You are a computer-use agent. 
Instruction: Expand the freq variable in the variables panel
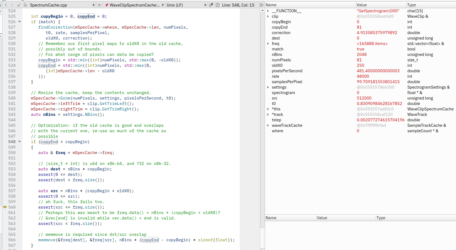point(268,44)
